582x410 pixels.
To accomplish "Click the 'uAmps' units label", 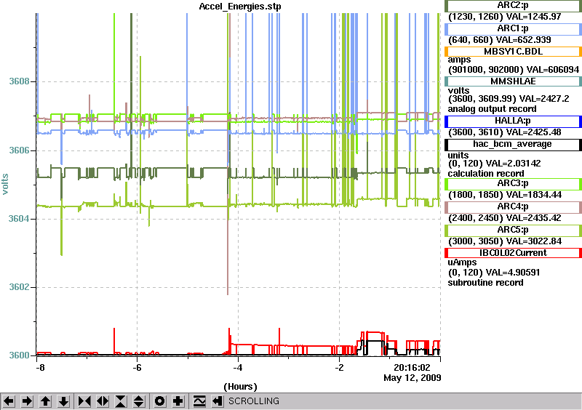I will [x=463, y=262].
